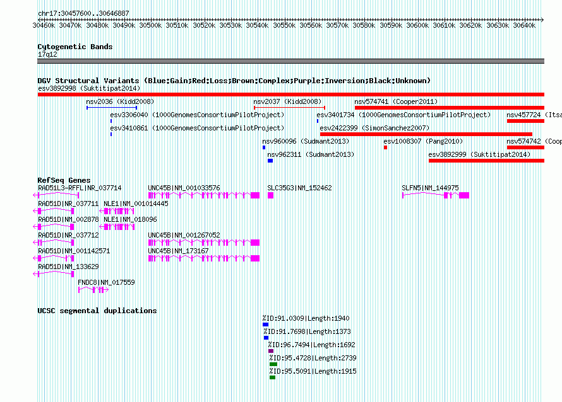The width and height of the screenshot is (562, 402).
Task: Click the esv3306040 variant label
Action: point(197,115)
